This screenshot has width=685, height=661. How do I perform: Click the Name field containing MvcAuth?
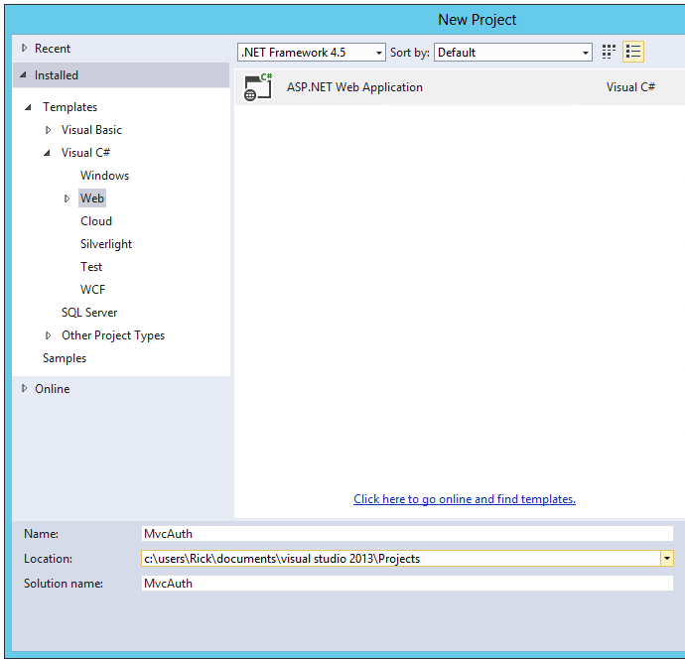click(407, 533)
